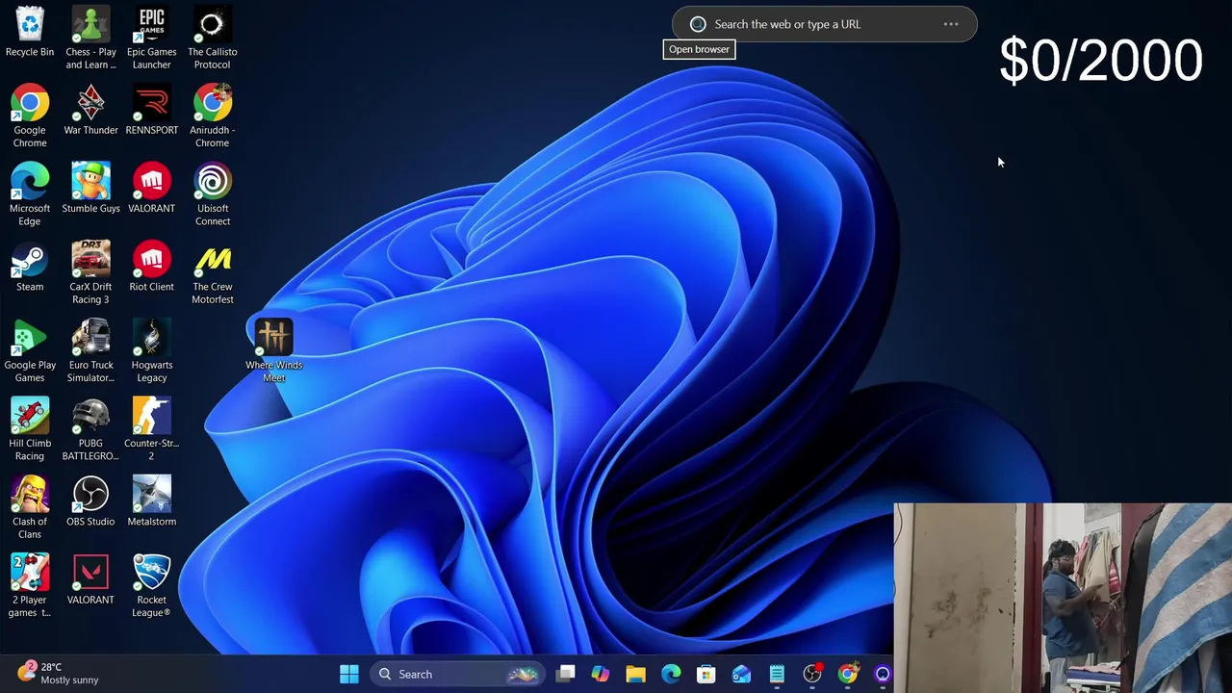The image size is (1232, 693).
Task: Open Riot Client desktop shortcut
Action: click(151, 266)
